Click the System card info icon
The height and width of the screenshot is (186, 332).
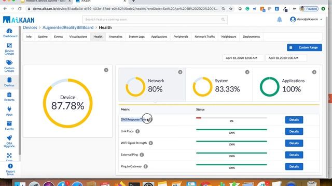point(247,72)
